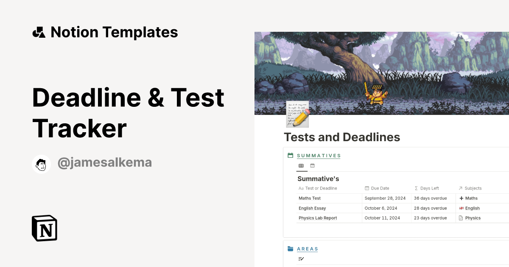This screenshot has height=267, width=509.
Task: Open the Maths Test entry
Action: [x=310, y=198]
